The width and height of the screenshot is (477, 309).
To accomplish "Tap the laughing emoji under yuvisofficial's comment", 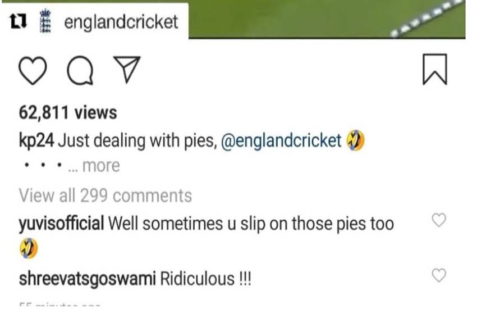I will [29, 248].
